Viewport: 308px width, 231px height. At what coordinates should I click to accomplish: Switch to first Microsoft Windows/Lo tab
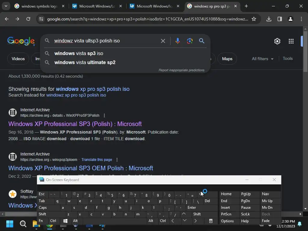[x=97, y=6]
